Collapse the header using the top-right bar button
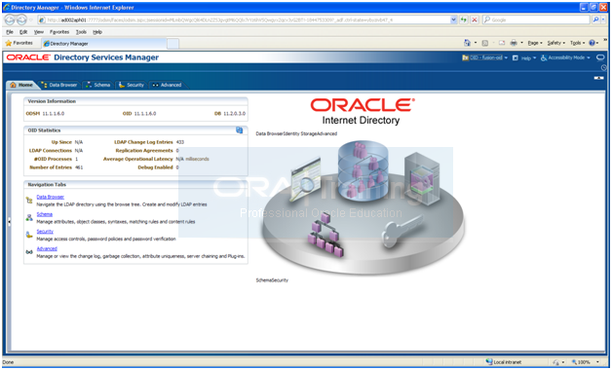 click(x=598, y=78)
